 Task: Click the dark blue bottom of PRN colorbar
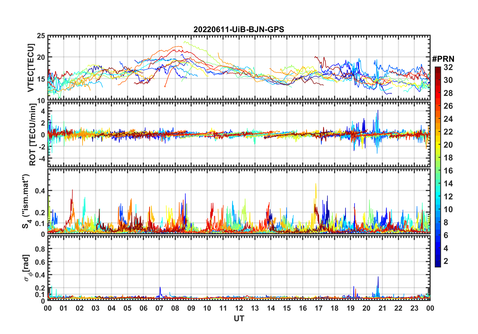click(438, 264)
